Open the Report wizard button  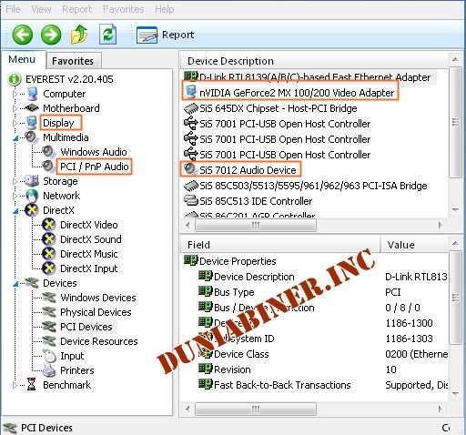tap(166, 35)
